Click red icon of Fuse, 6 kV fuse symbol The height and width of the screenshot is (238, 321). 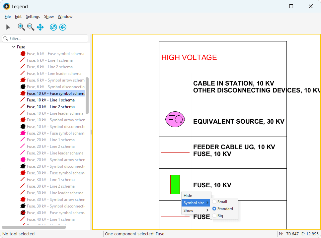tap(23, 54)
